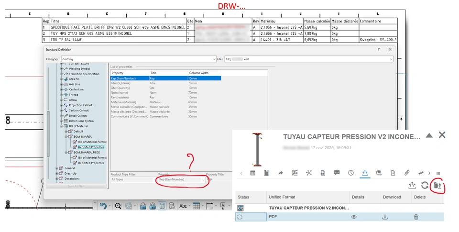This screenshot has width=459, height=232.
Task: Show next tabs with right chevron
Action: (x=429, y=173)
